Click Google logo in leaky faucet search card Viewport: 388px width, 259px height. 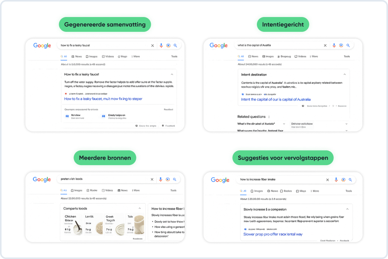tap(42, 45)
